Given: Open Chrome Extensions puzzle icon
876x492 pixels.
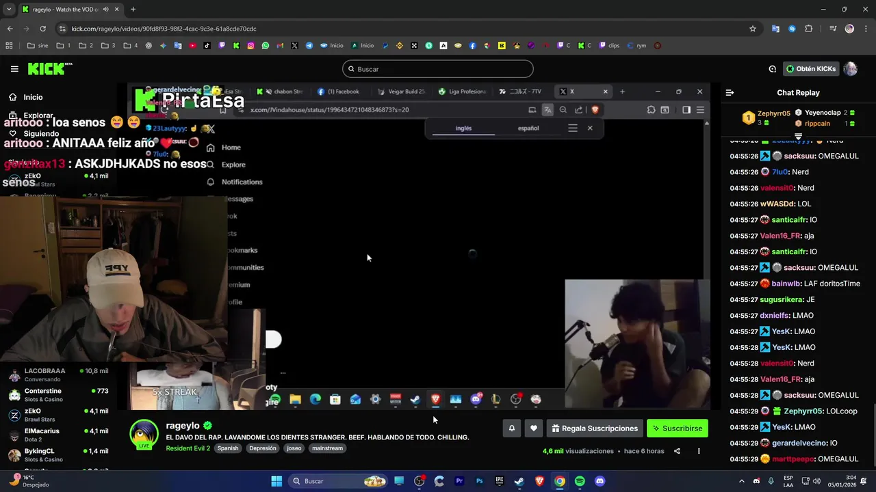Looking at the screenshot, I should click(809, 29).
